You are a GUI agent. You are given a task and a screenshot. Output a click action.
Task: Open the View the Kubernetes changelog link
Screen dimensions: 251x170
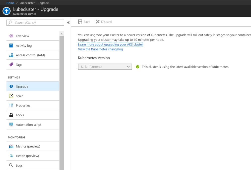pyautogui.click(x=100, y=49)
